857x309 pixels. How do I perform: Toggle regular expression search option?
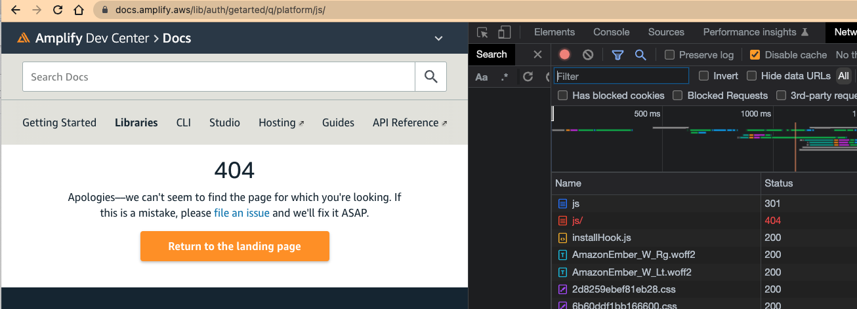(505, 77)
